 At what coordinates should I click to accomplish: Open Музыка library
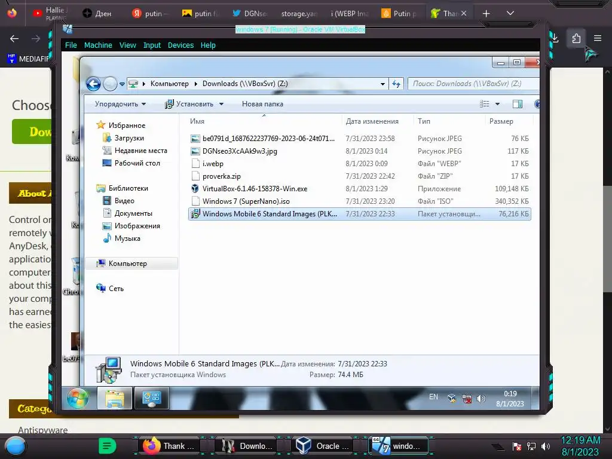[127, 238]
